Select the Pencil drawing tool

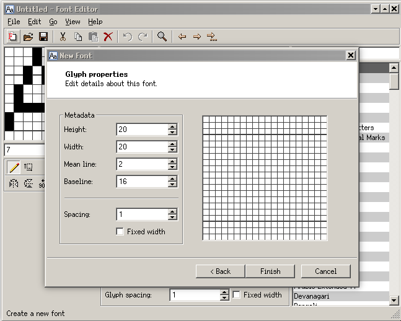tap(14, 167)
